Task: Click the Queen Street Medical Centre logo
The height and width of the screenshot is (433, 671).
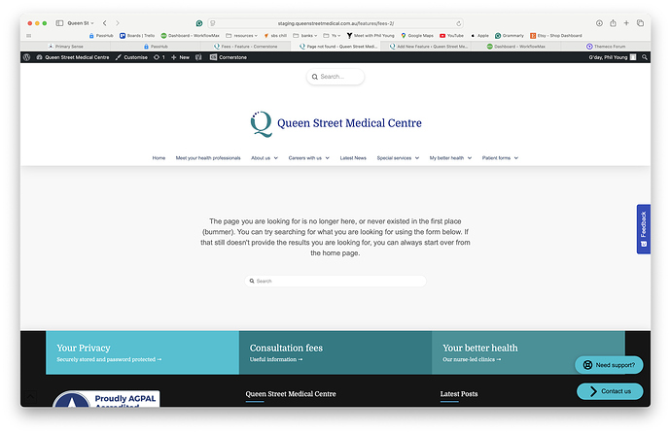Action: [x=335, y=123]
